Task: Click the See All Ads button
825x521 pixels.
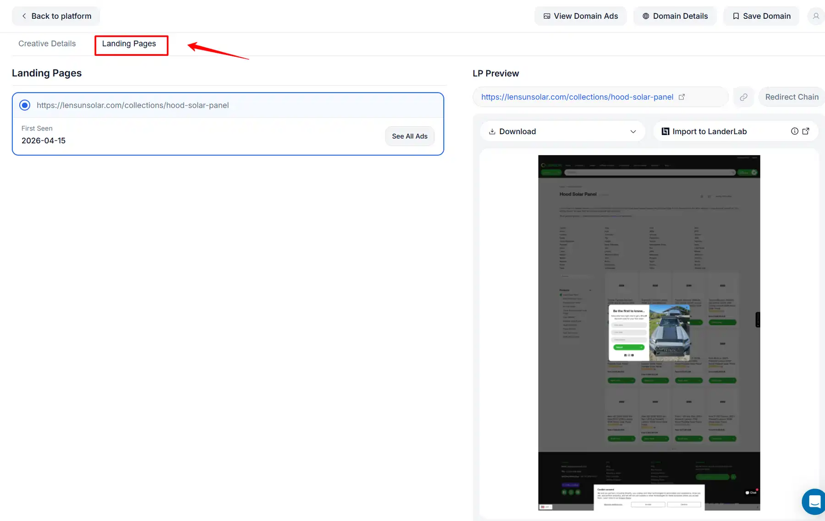Action: pos(409,136)
